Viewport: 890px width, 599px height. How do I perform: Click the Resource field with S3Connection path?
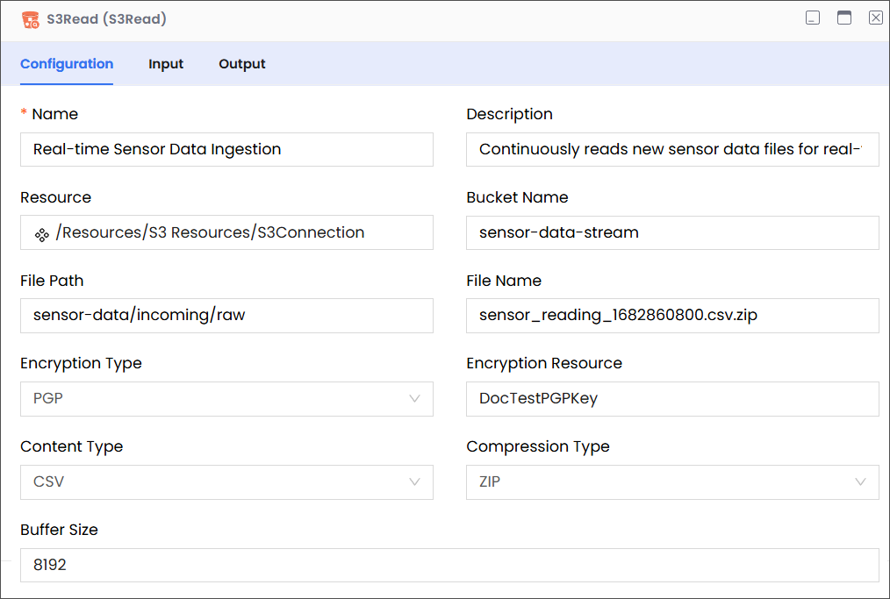click(226, 232)
